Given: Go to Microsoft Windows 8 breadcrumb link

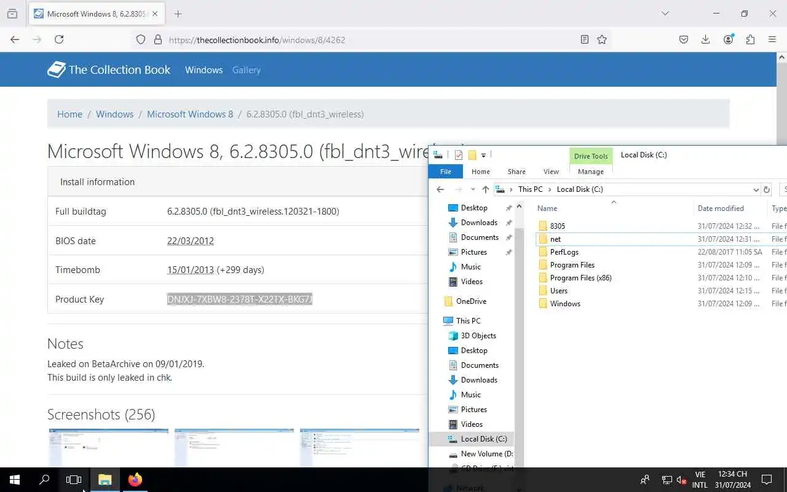Looking at the screenshot, I should tap(190, 114).
